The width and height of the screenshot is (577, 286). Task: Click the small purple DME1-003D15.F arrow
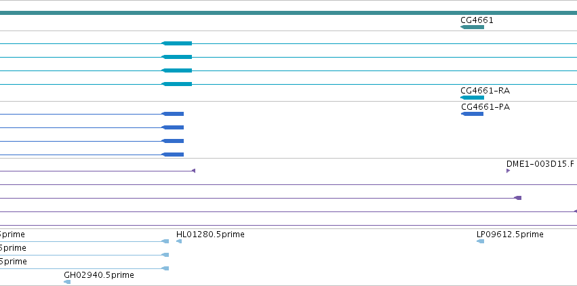[x=509, y=171]
